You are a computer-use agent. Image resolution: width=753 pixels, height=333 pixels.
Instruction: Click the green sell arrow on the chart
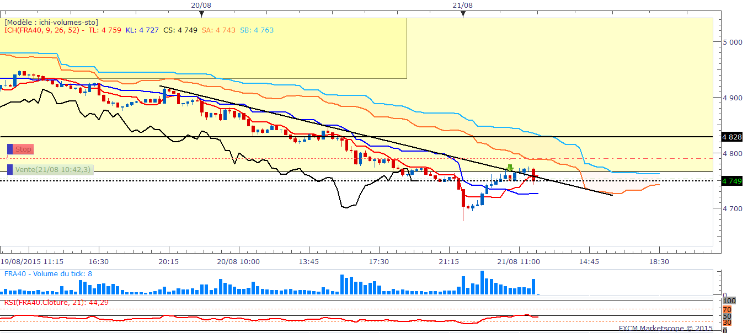[x=511, y=166]
